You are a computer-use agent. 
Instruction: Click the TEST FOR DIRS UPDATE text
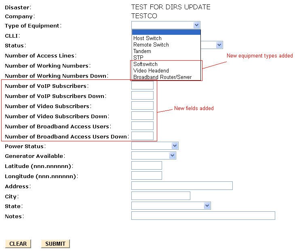pos(171,7)
